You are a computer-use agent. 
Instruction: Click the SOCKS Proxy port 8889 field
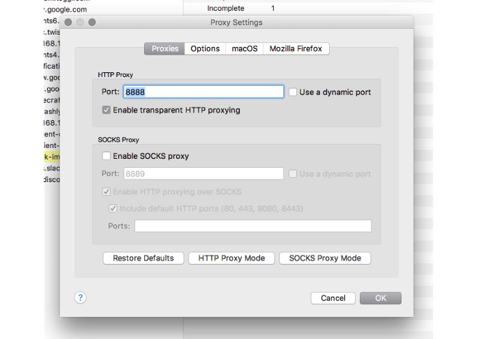[203, 174]
